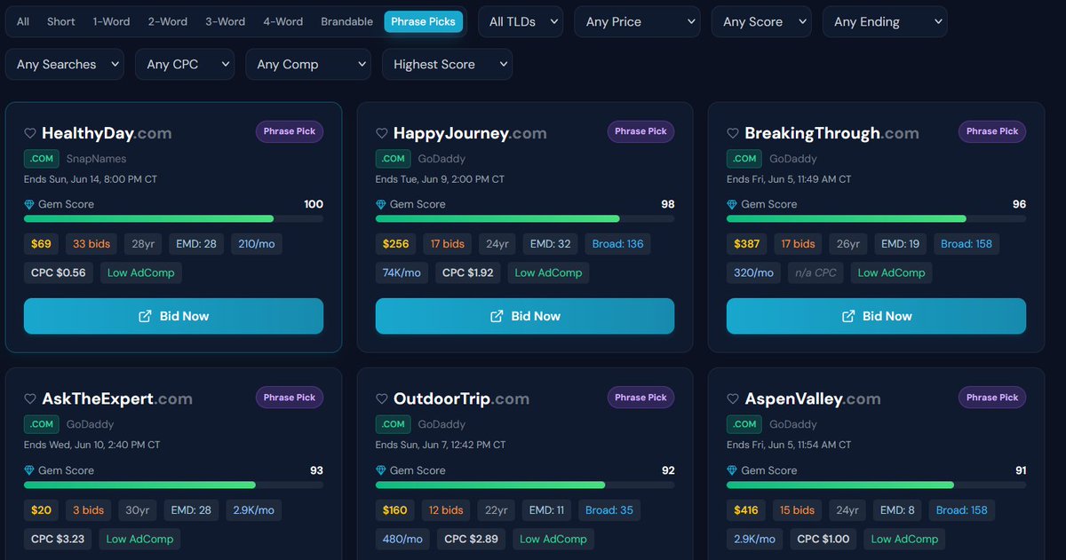
Task: Open the Any Searches dropdown
Action: coord(65,64)
